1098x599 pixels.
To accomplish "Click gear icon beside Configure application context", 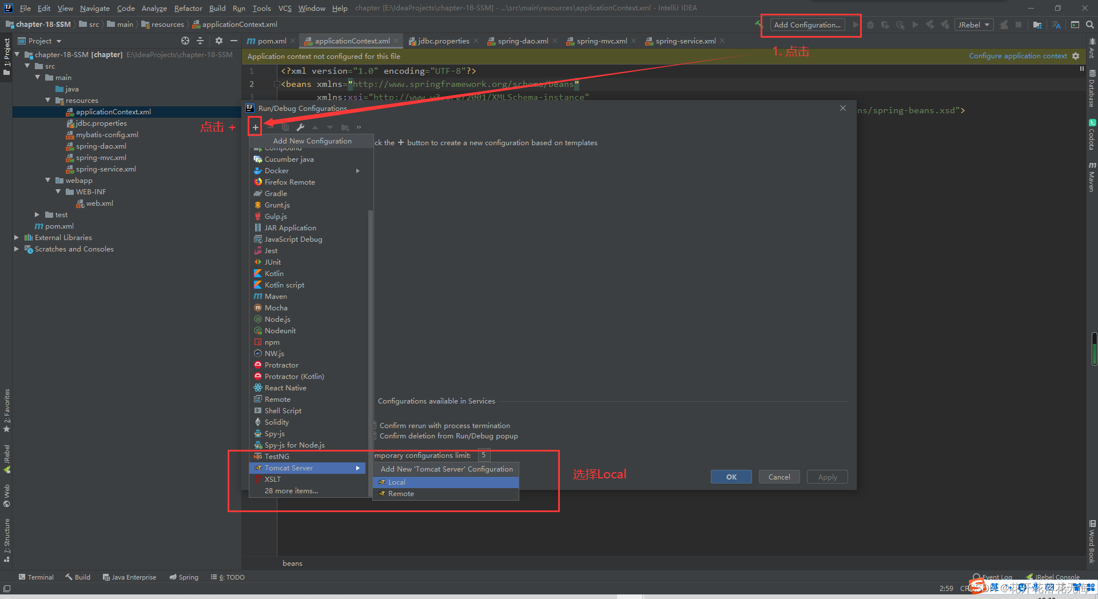I will click(x=1076, y=56).
